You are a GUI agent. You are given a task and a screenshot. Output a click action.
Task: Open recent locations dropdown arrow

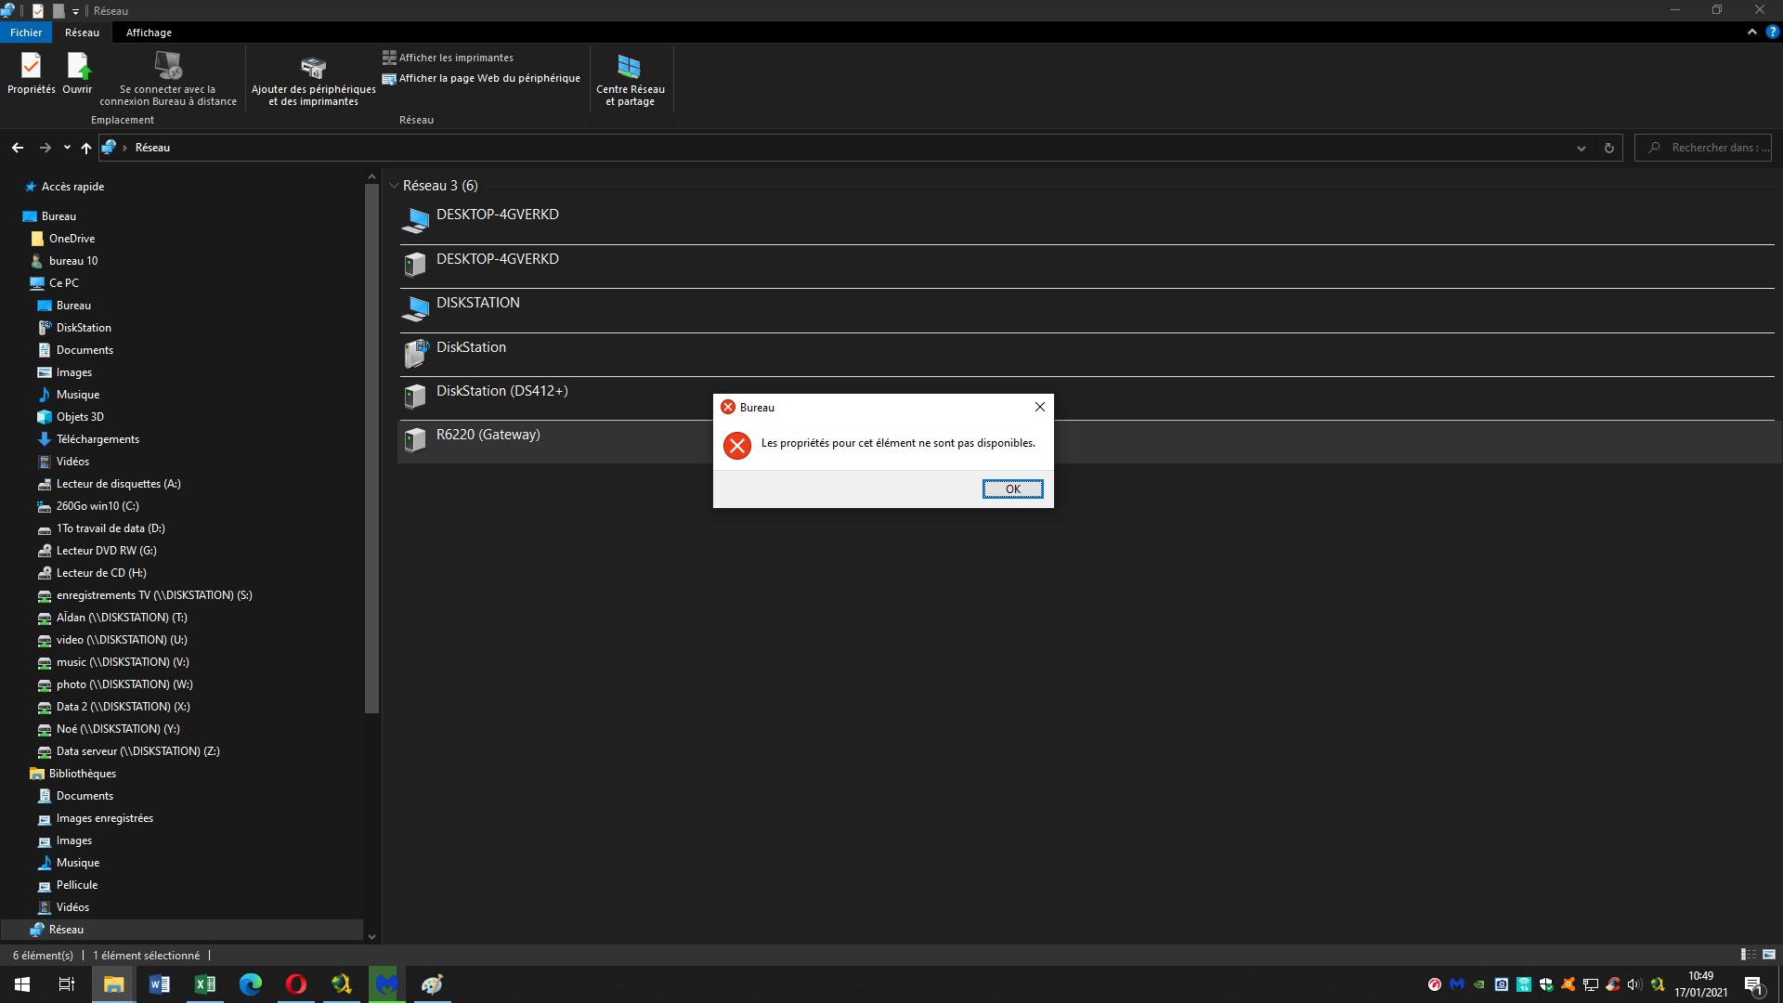click(67, 148)
